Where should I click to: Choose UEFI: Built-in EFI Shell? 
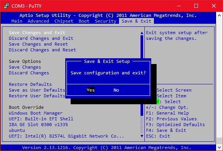tap(41, 119)
